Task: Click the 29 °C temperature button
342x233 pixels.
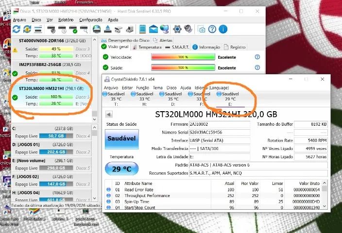Action: point(122,169)
